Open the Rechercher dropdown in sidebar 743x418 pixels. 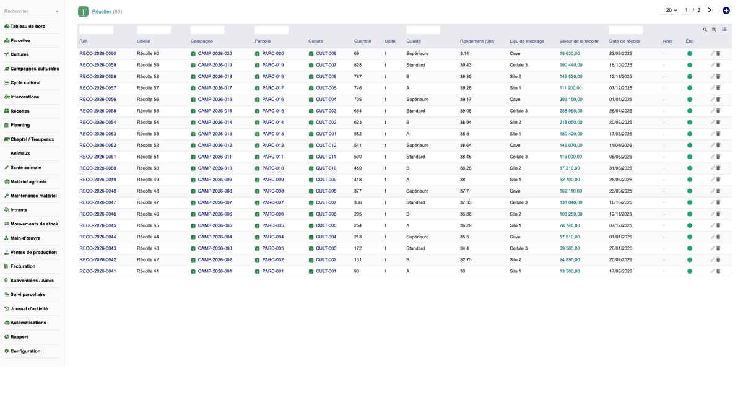32,11
